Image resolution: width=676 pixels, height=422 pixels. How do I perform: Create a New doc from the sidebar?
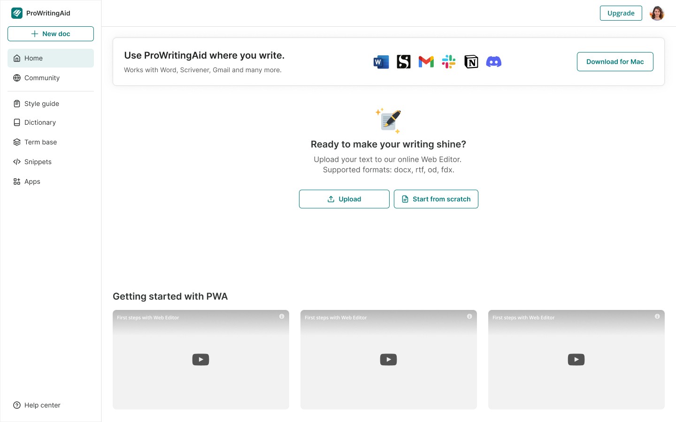(51, 34)
